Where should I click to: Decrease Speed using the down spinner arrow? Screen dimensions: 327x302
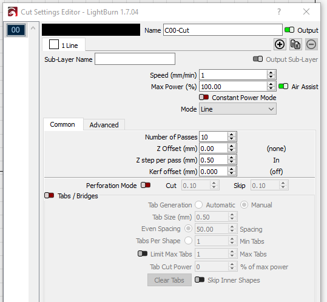(271, 76)
